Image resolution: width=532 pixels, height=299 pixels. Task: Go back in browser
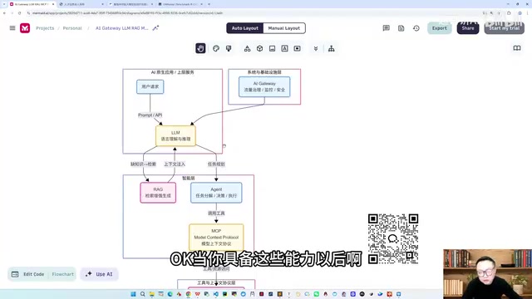[4, 13]
